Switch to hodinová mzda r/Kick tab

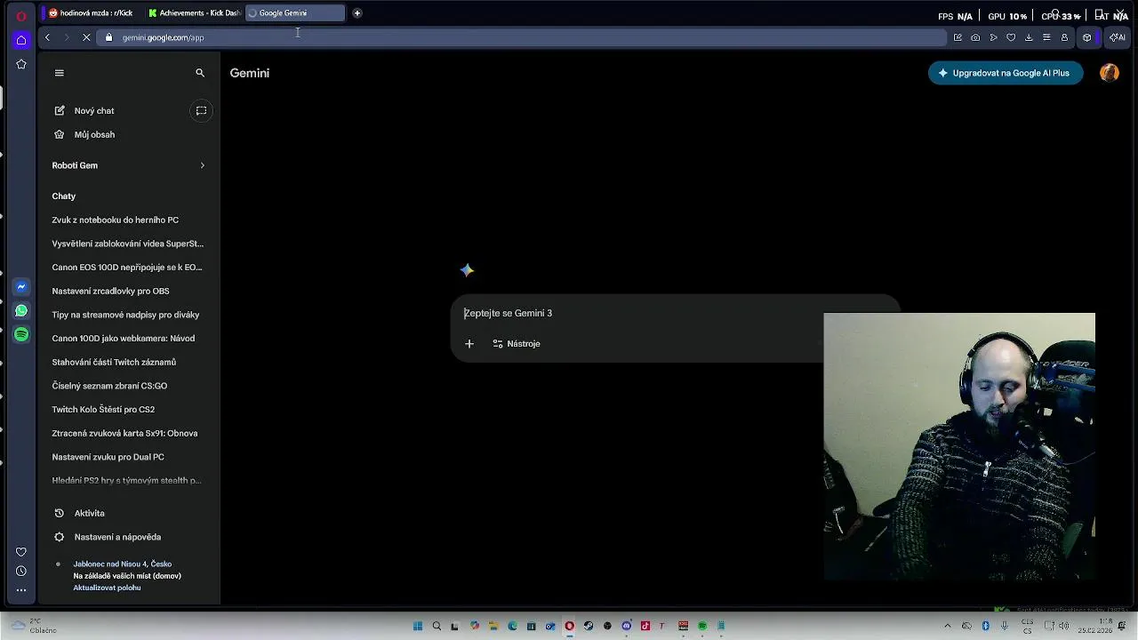(x=91, y=13)
